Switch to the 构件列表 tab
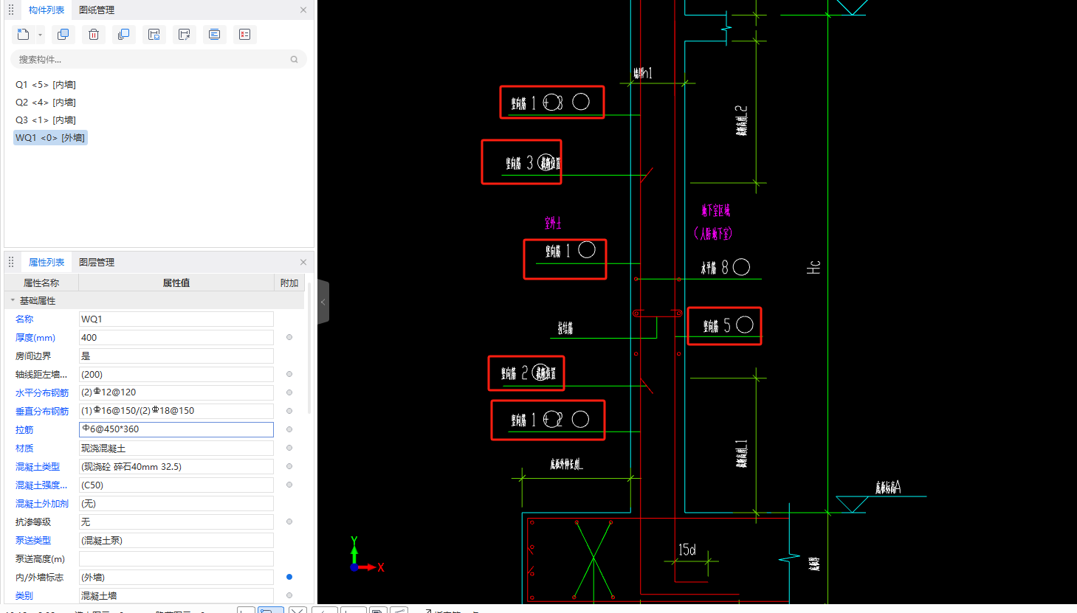 [46, 10]
